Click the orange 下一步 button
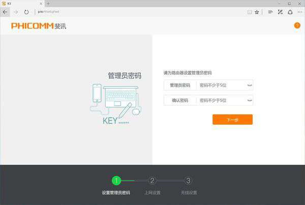This screenshot has height=205, width=305. click(232, 120)
